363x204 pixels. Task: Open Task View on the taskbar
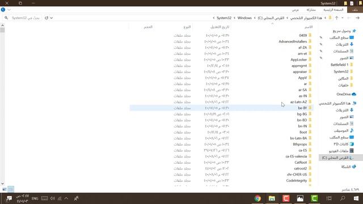[x=329, y=198]
